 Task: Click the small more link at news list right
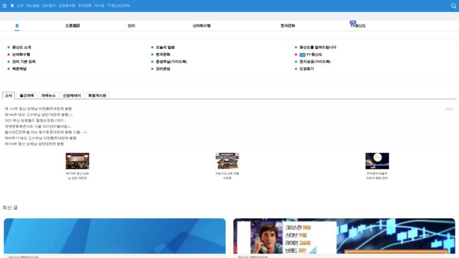(x=449, y=109)
